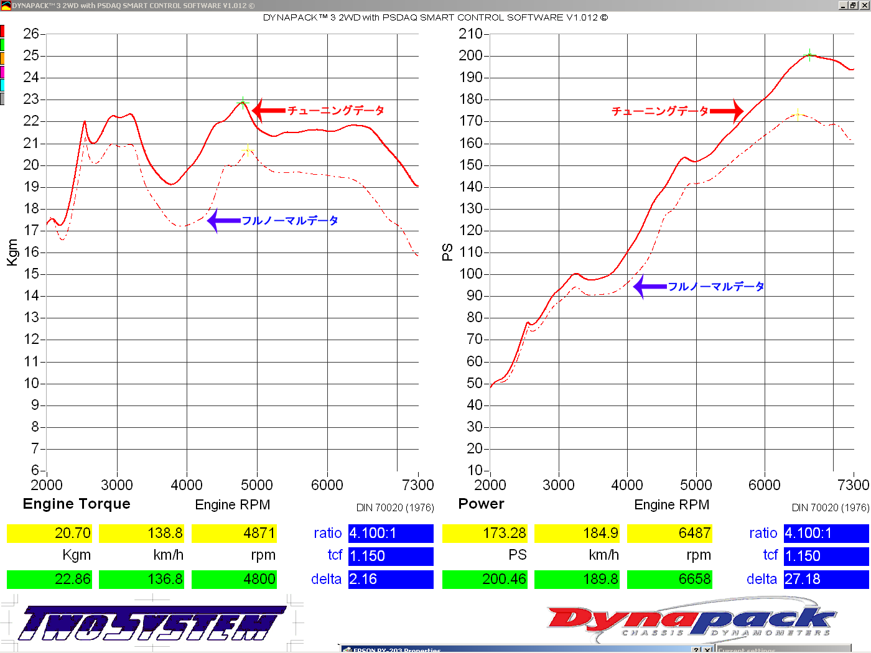Screen dimensions: 871x653
Task: Select the magenta run color swatch
Action: point(2,72)
